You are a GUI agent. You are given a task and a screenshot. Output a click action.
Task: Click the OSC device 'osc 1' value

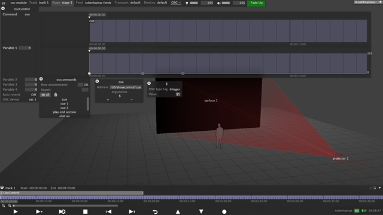point(32,100)
